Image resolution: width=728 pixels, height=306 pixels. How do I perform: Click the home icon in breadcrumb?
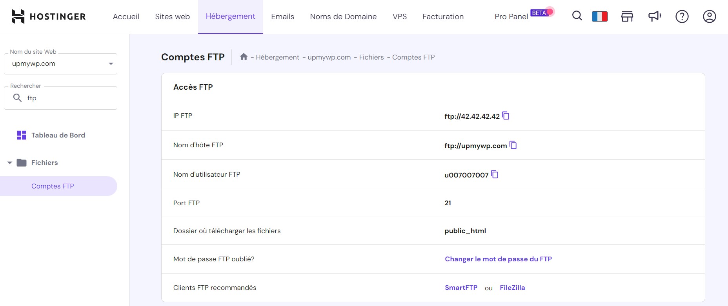(244, 57)
